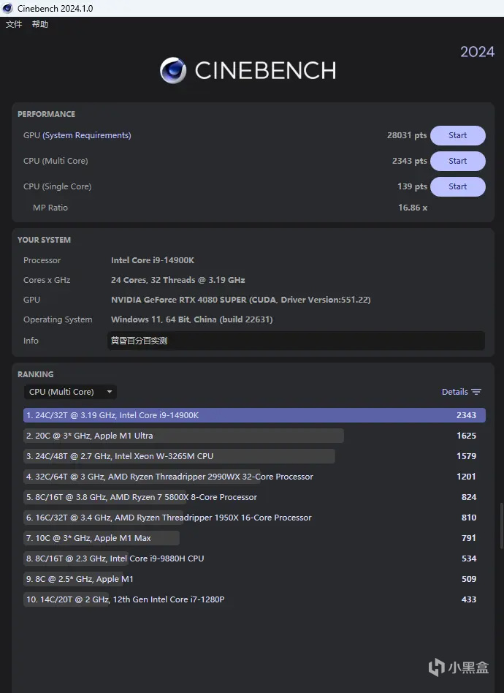This screenshot has height=693, width=504.
Task: Select ranking row Intel Core i7-1280P
Action: click(x=254, y=599)
